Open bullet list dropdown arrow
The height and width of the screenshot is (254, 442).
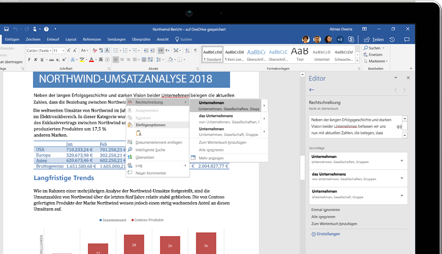(x=121, y=51)
